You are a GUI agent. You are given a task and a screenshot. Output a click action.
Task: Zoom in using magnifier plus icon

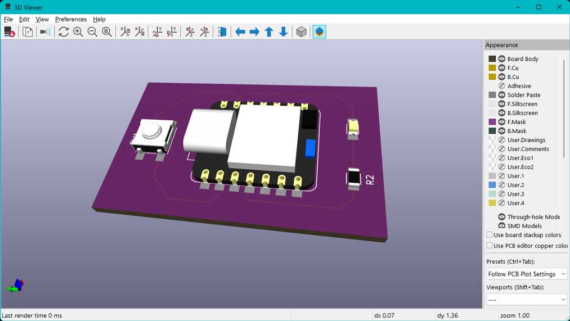tap(78, 32)
